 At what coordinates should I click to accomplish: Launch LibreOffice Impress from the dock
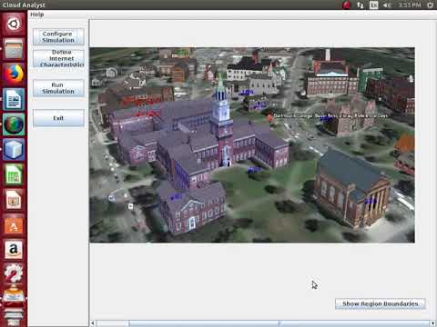click(x=14, y=200)
